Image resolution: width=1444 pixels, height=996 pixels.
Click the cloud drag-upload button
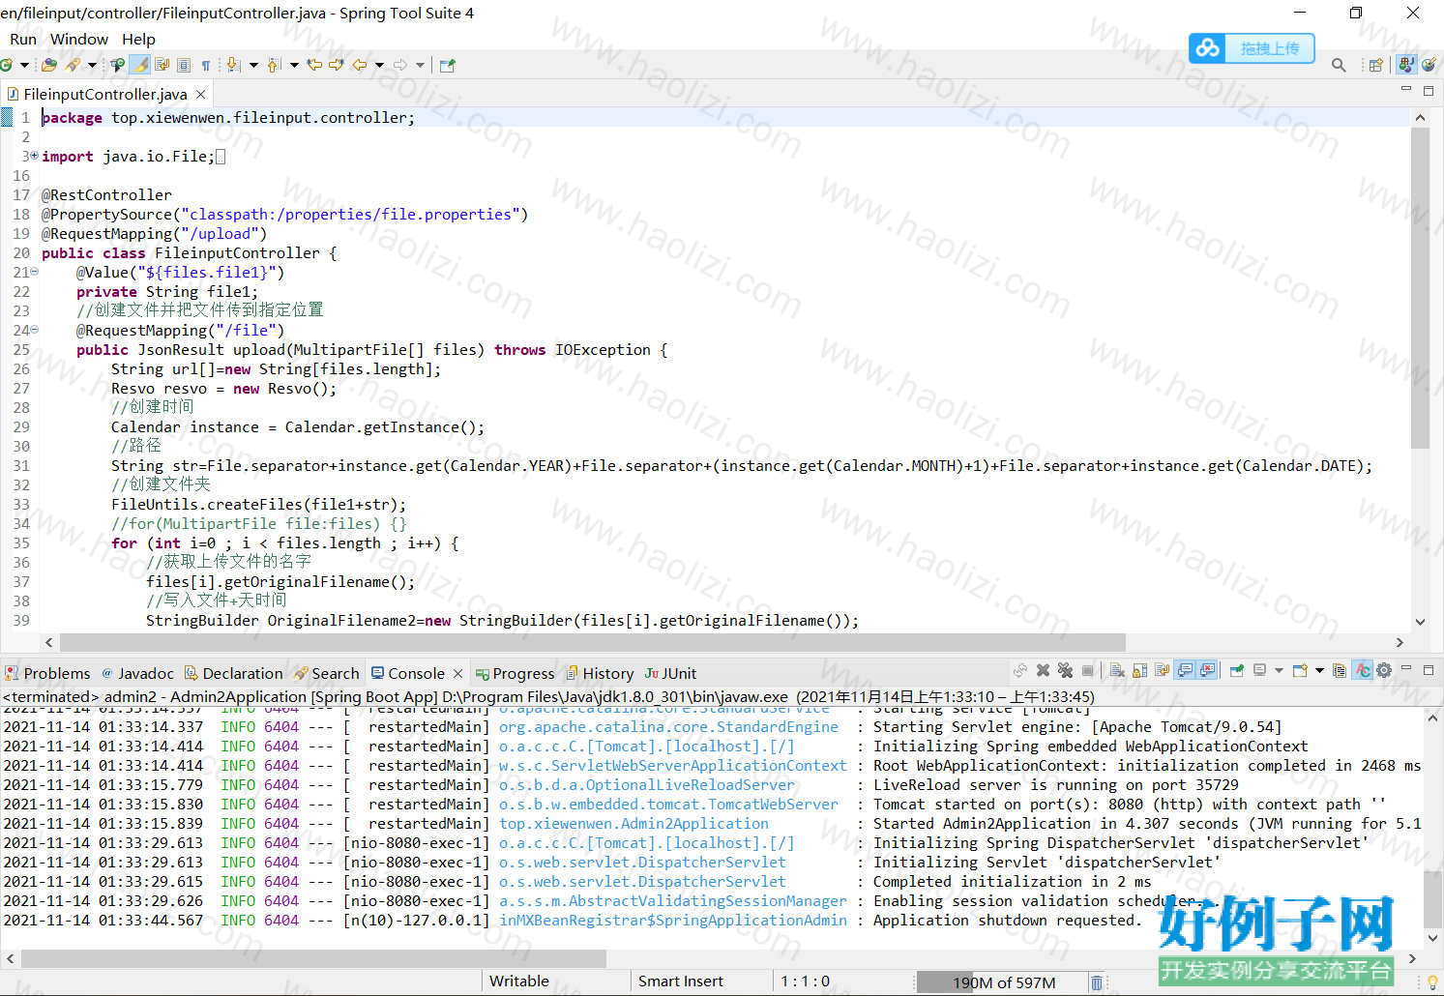click(1252, 47)
